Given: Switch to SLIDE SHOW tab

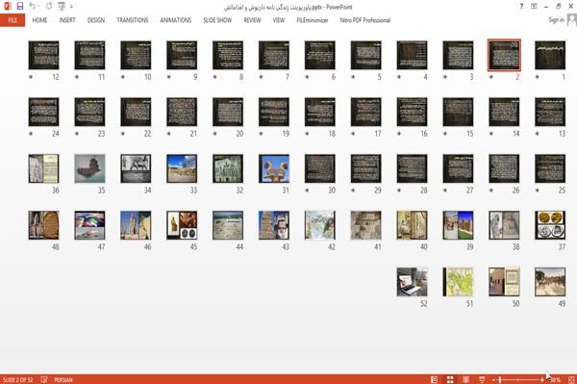Looking at the screenshot, I should 217,20.
